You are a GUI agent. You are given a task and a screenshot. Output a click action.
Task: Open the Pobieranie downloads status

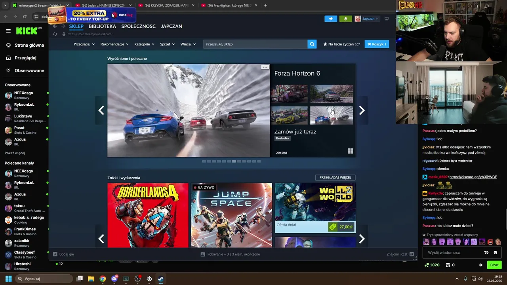pyautogui.click(x=231, y=254)
